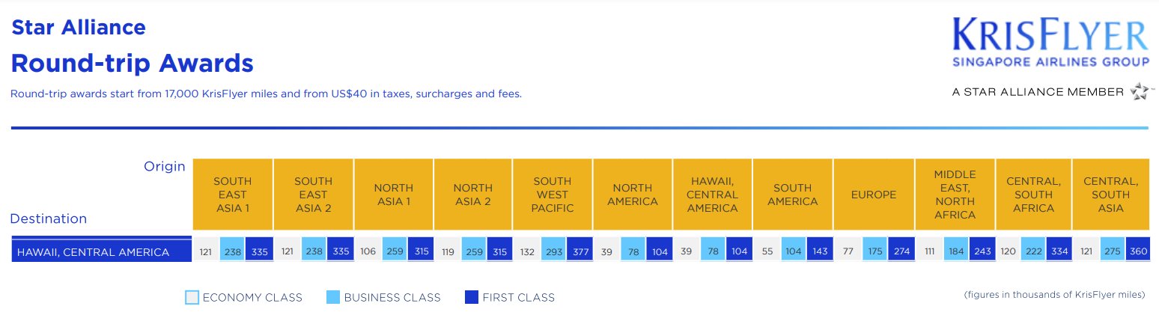Click the Business Class legend swatch

(x=333, y=297)
